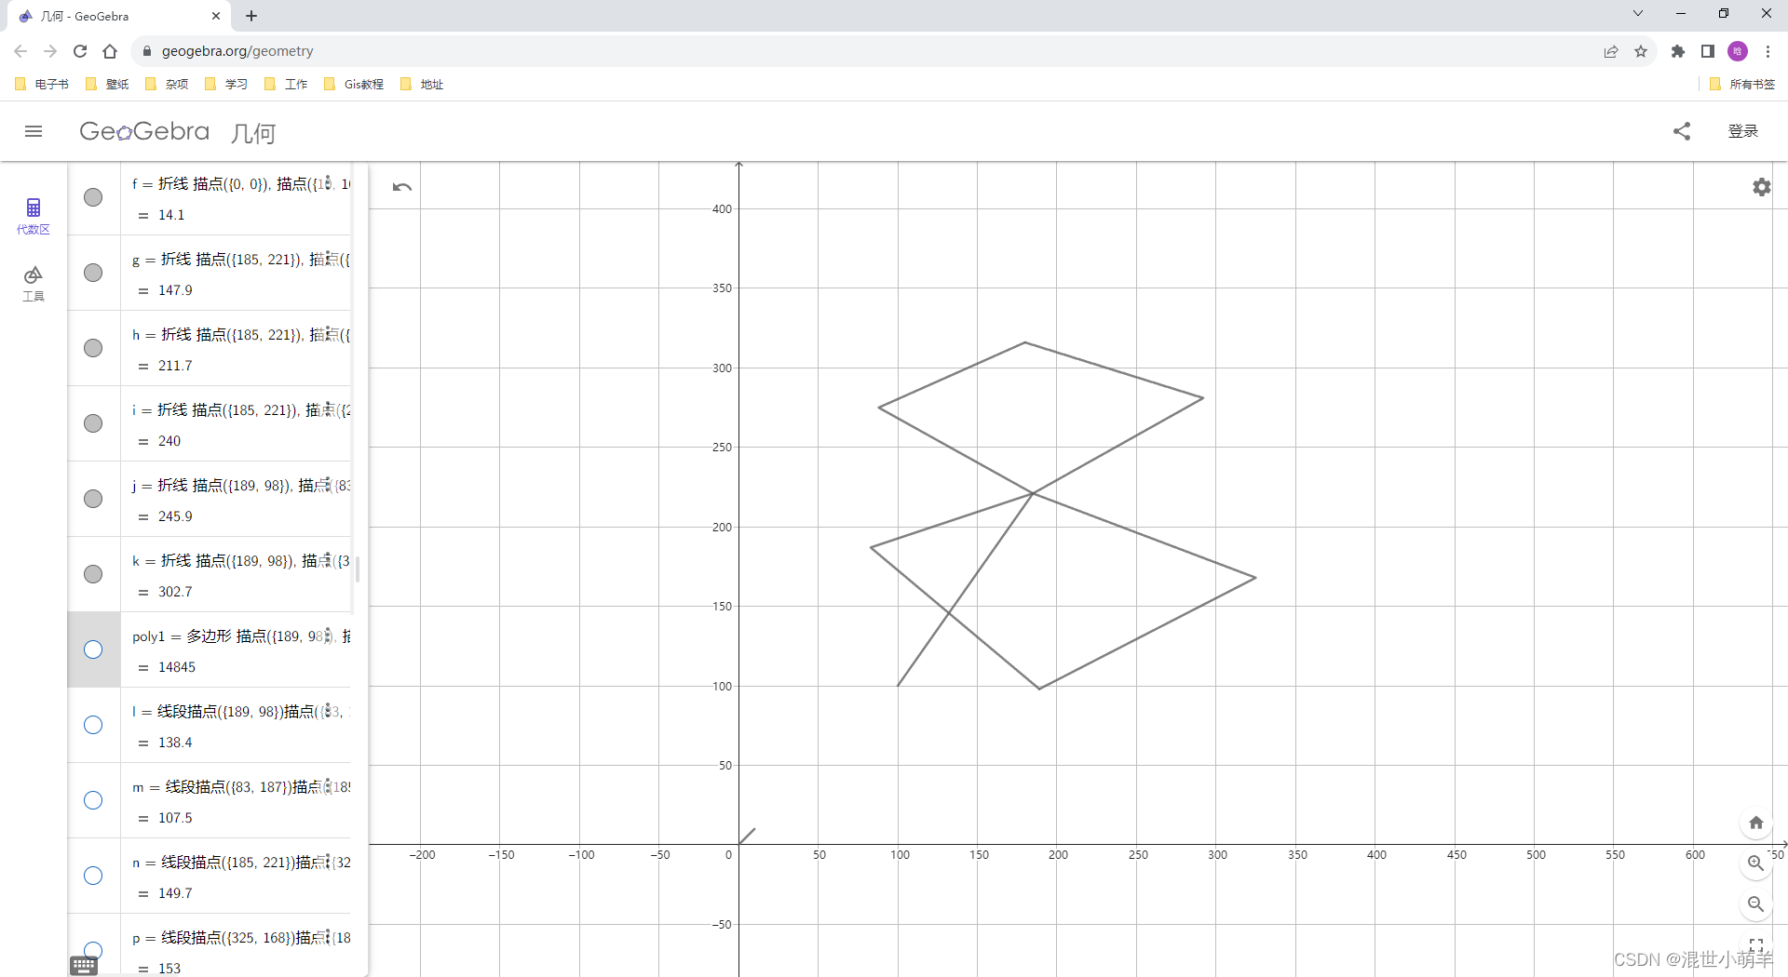This screenshot has width=1788, height=977.
Task: Open graphics view settings gear
Action: click(x=1762, y=187)
